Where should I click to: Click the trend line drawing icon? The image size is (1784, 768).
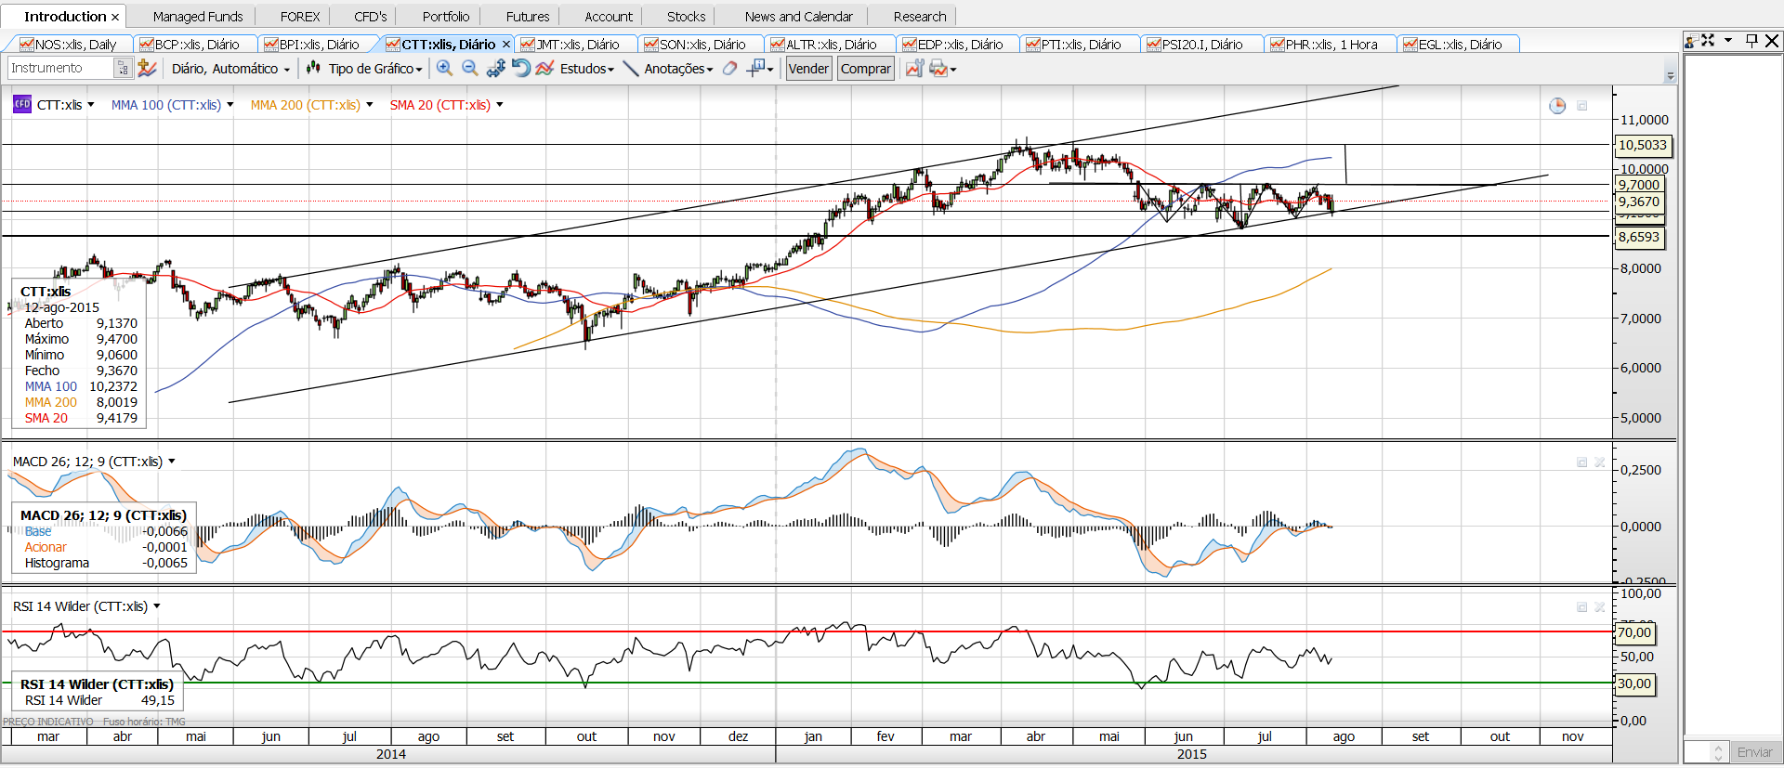(631, 68)
